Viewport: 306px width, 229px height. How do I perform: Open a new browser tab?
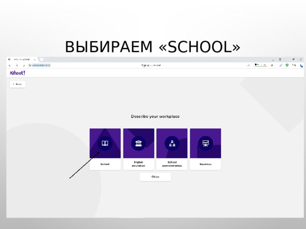42,59
